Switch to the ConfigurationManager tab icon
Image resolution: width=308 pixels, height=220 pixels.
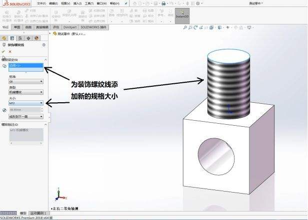coord(20,38)
